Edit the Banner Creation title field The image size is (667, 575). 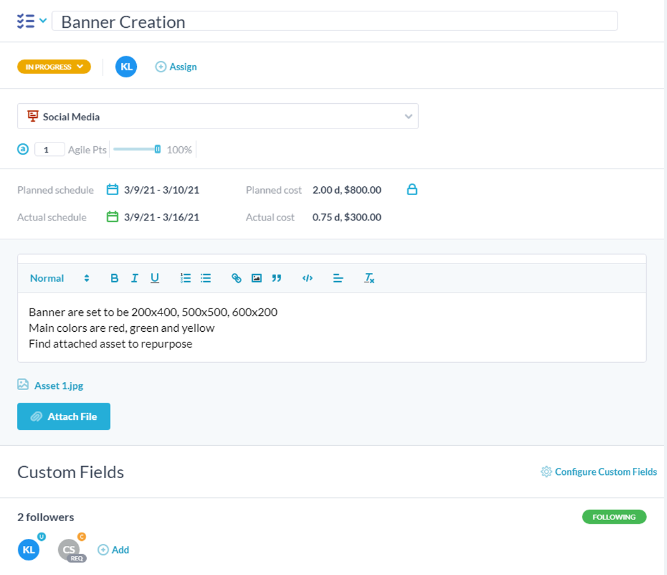(x=334, y=22)
